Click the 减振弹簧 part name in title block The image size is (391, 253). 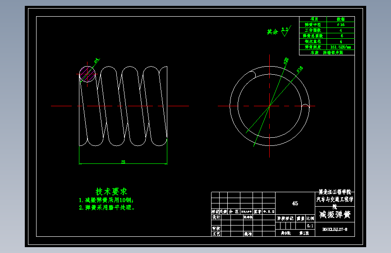click(335, 214)
